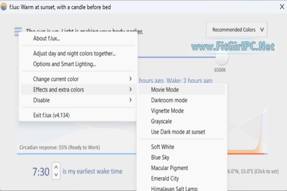Select the Soft White color preset

click(162, 147)
